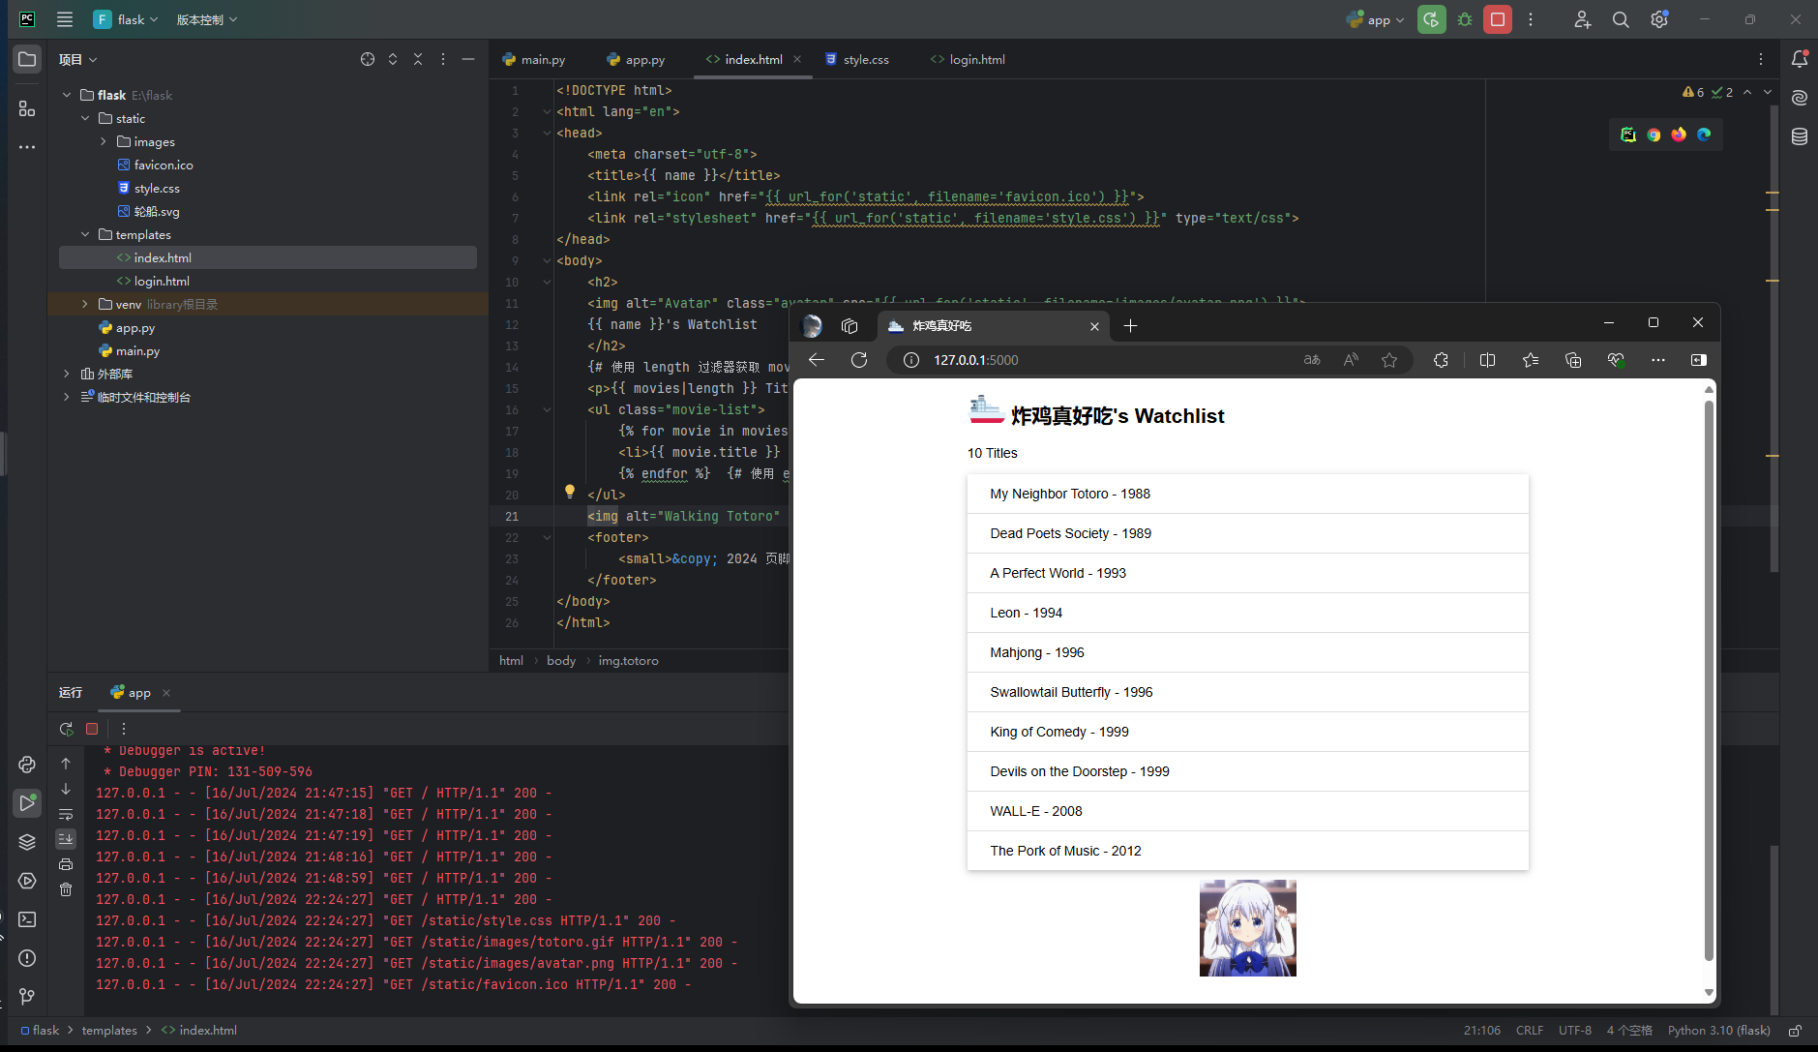
Task: Open app.py in project tree
Action: tap(134, 328)
